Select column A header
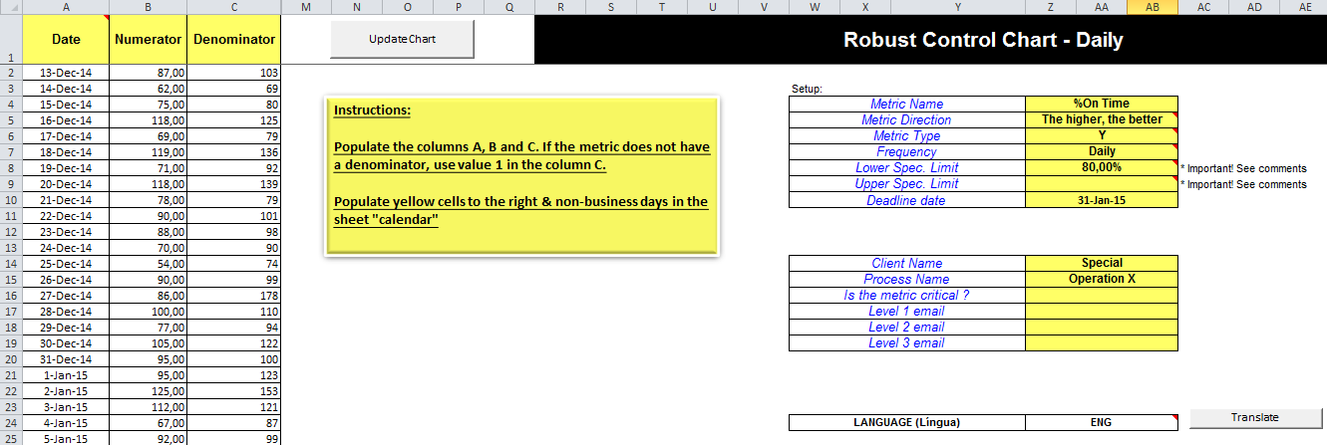This screenshot has width=1327, height=445. click(66, 7)
